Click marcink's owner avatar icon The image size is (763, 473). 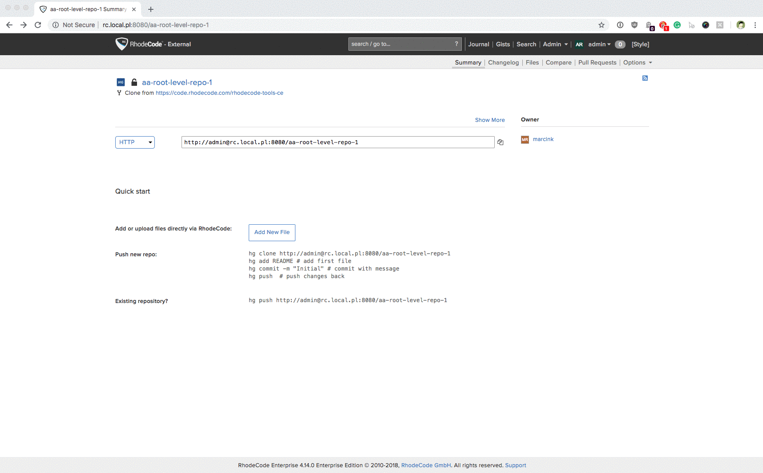point(525,140)
